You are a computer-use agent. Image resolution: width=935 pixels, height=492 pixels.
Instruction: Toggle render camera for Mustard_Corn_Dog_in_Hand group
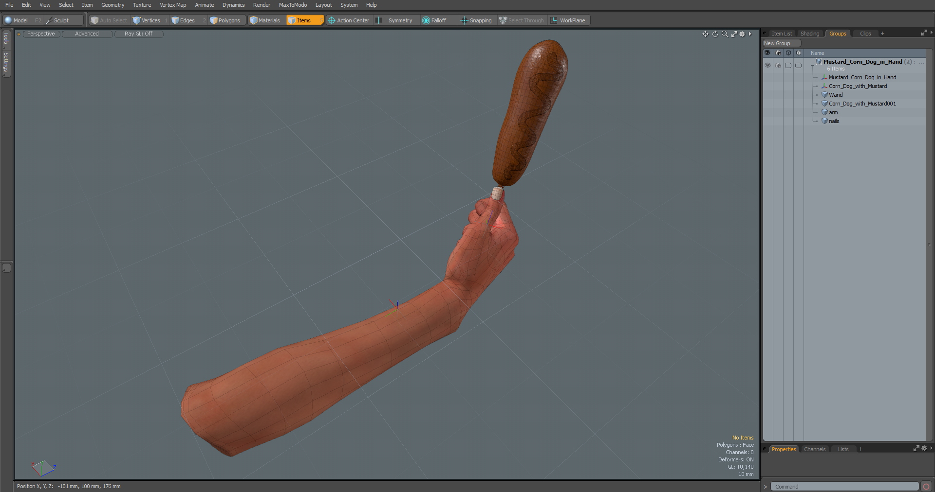click(778, 65)
